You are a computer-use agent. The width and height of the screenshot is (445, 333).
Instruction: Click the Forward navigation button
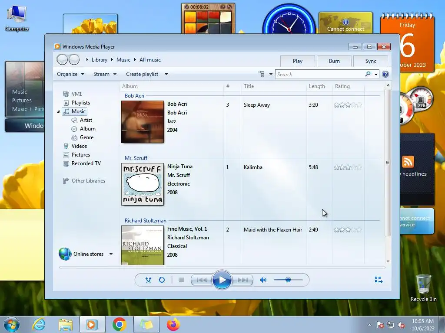pos(74,60)
